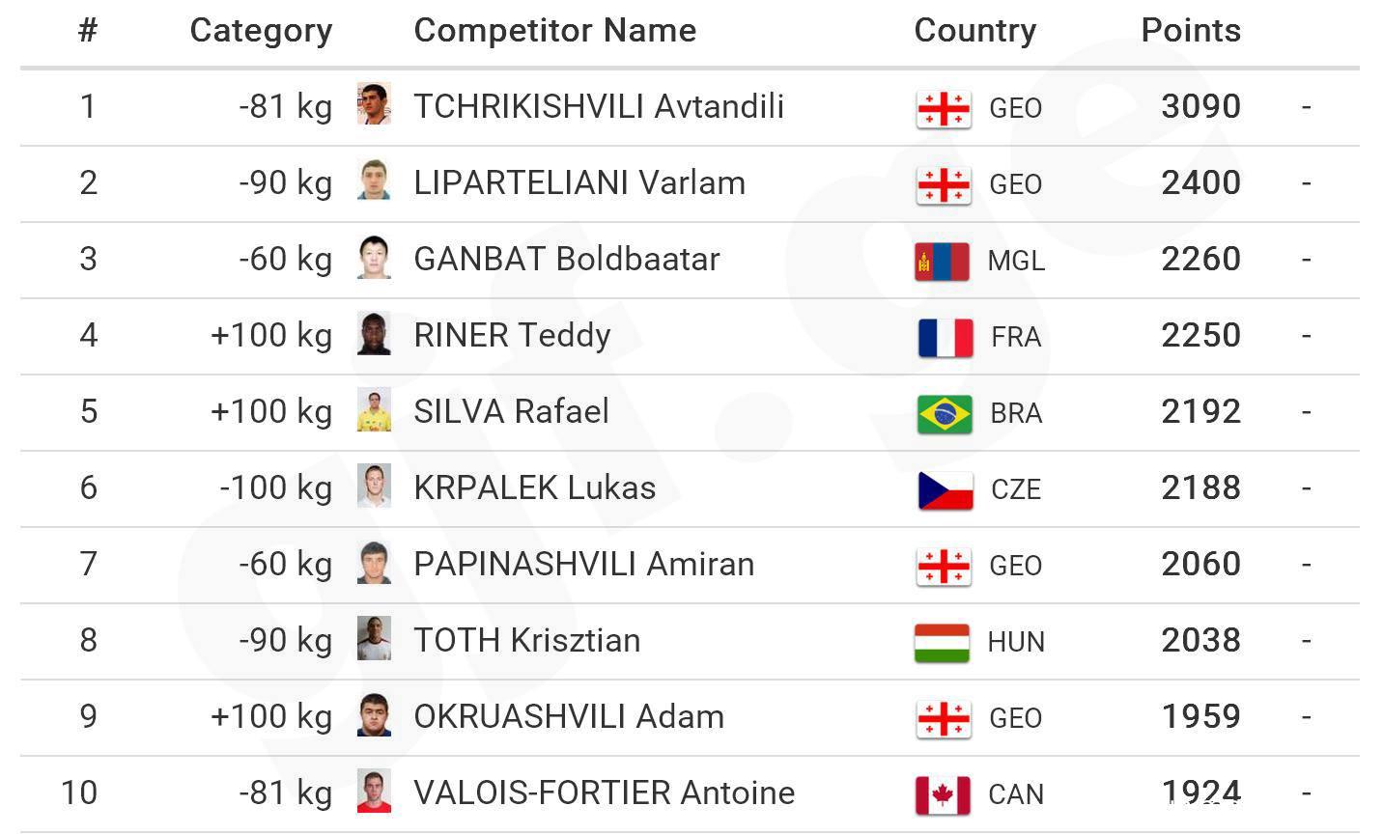
Task: Click the France flag icon
Action: (945, 337)
